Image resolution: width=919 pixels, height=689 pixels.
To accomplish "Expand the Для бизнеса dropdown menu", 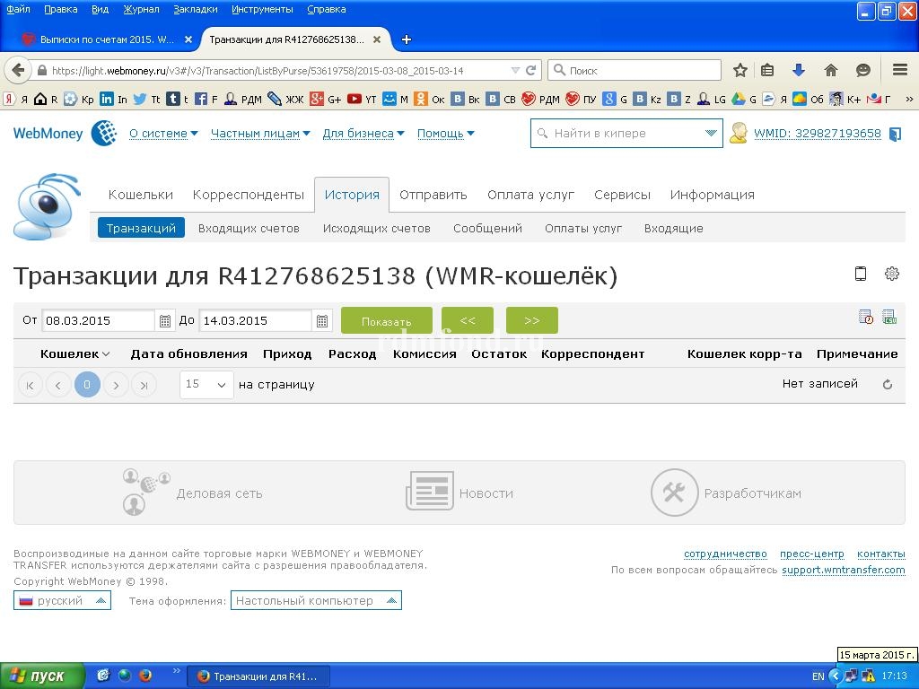I will click(363, 134).
